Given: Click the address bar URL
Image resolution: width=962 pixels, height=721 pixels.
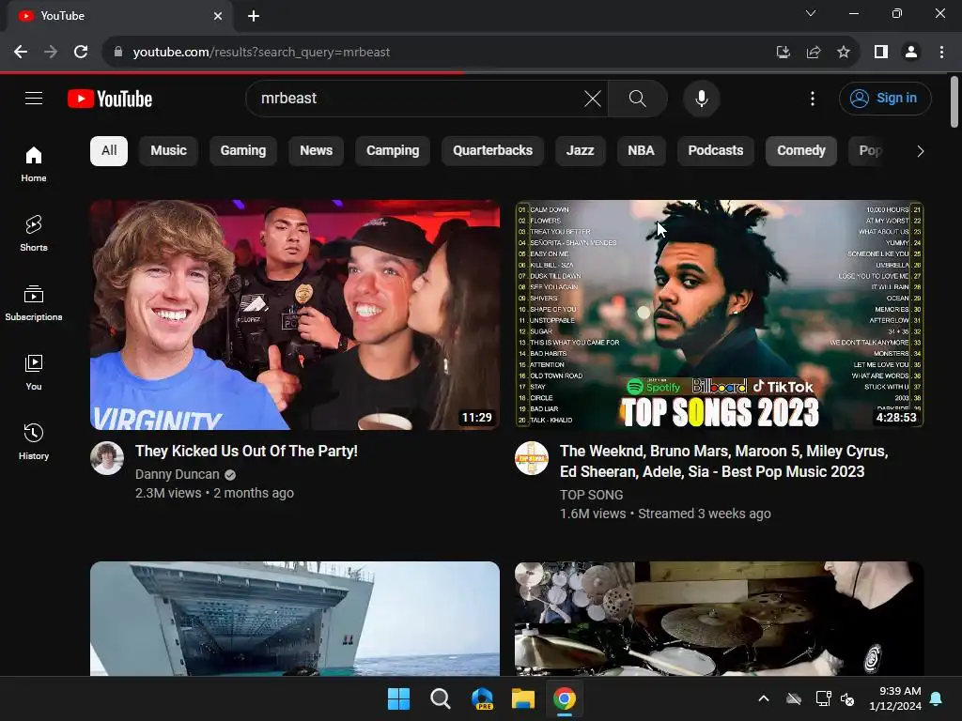Looking at the screenshot, I should tap(261, 53).
